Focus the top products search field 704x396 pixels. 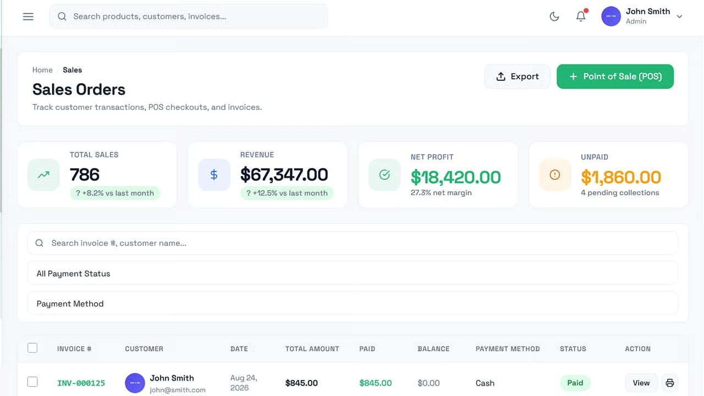[189, 16]
